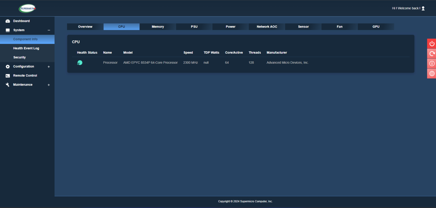
Task: Click the Supermicro logo
Action: tap(27, 8)
